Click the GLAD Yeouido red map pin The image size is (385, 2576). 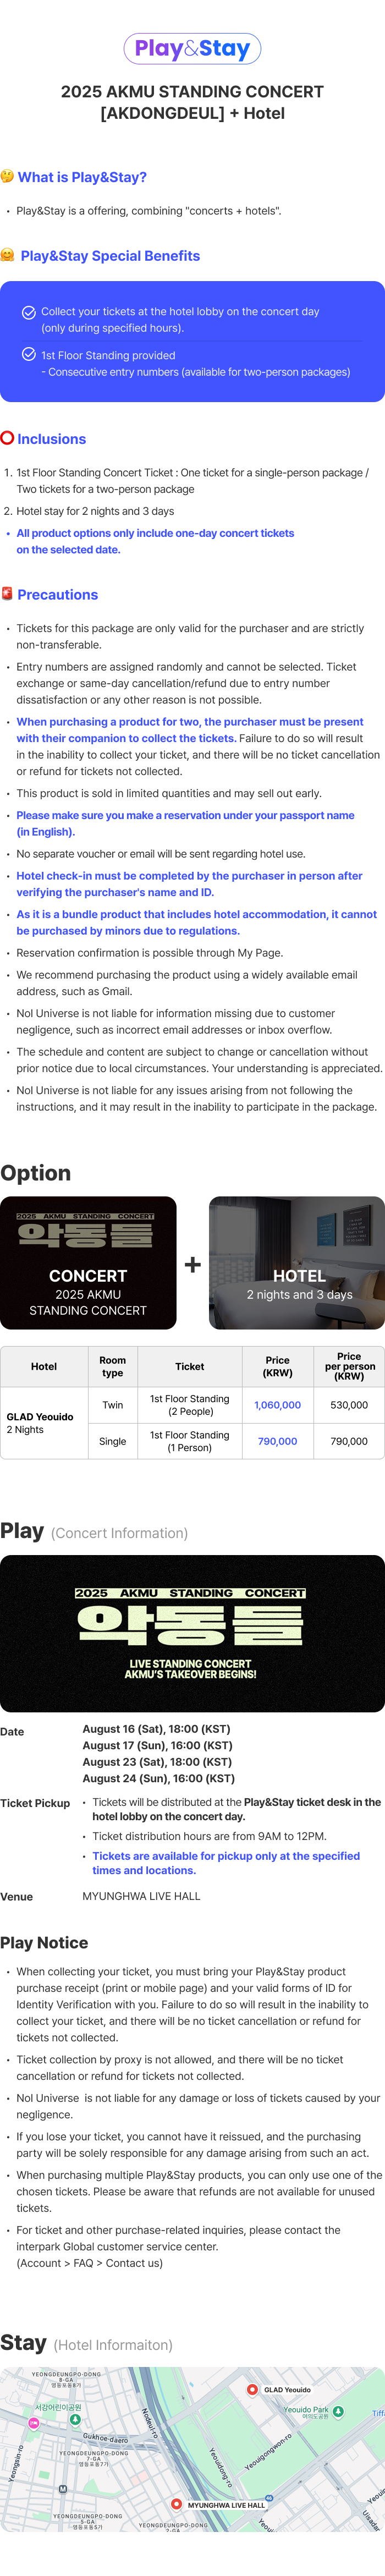252,2389
